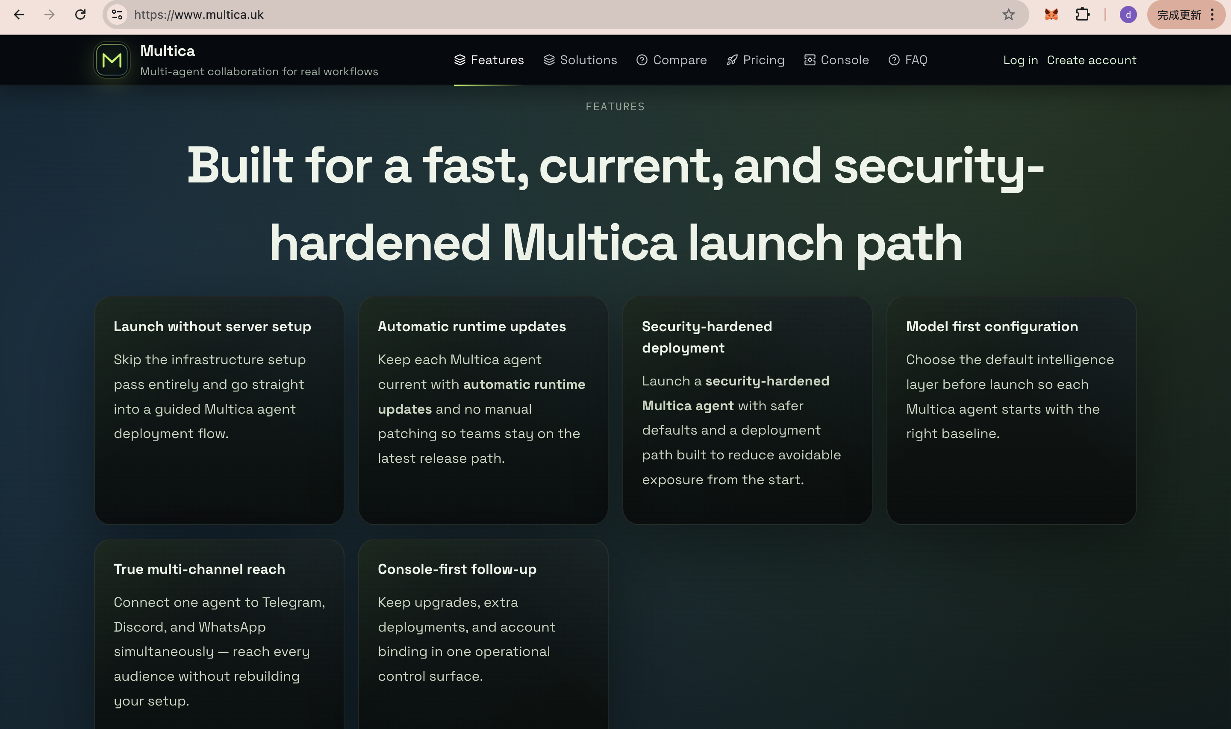Open the Chrome three-dot menu
This screenshot has width=1231, height=729.
tap(1212, 15)
